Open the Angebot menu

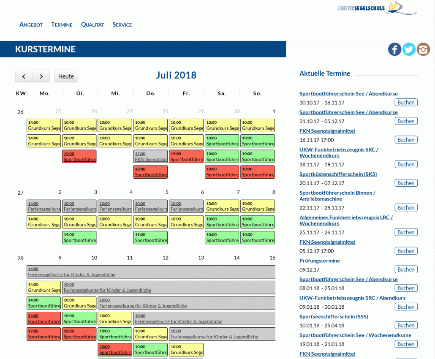[x=31, y=24]
